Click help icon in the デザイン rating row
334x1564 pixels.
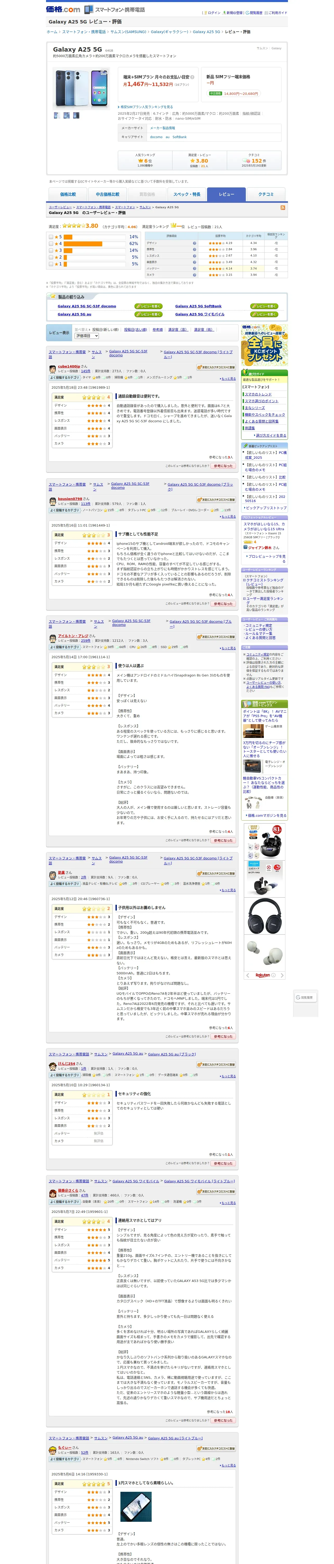pos(194,243)
